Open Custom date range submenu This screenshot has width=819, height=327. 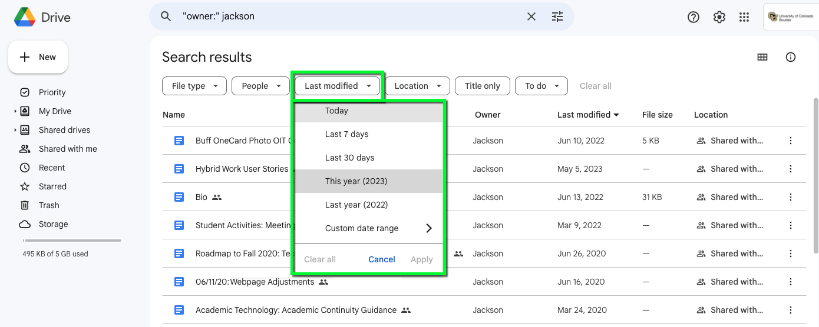click(377, 228)
